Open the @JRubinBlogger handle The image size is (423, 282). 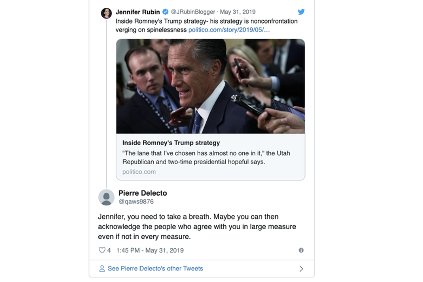click(193, 12)
